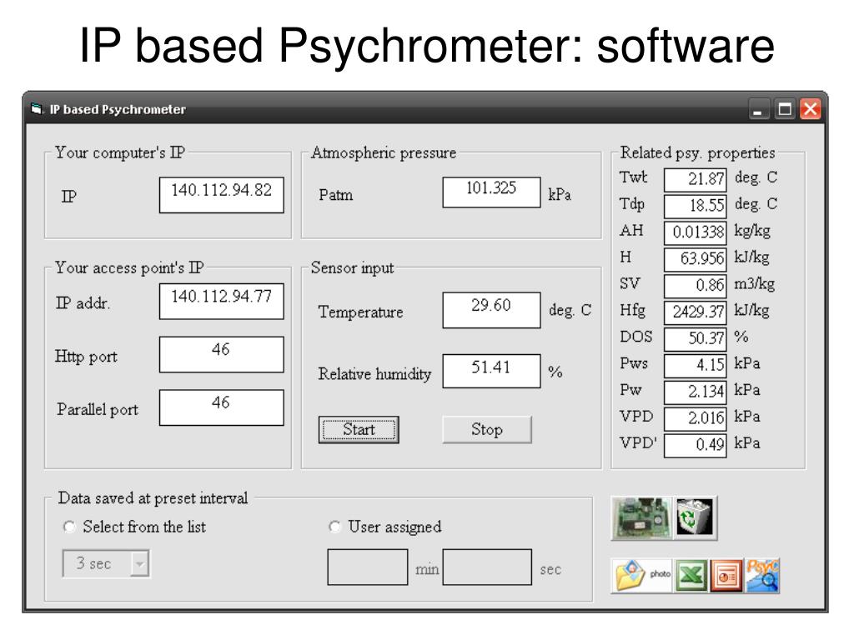Click the 'Data saved at preset interval' heading

pyautogui.click(x=153, y=498)
